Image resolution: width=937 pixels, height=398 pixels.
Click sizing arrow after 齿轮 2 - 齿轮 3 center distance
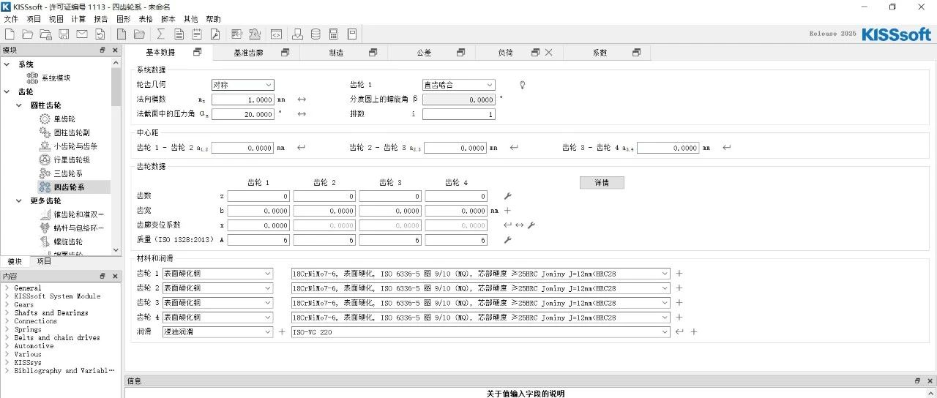514,148
